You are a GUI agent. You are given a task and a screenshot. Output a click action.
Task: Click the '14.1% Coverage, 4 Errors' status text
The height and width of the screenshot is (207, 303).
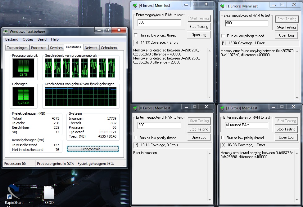point(159,42)
